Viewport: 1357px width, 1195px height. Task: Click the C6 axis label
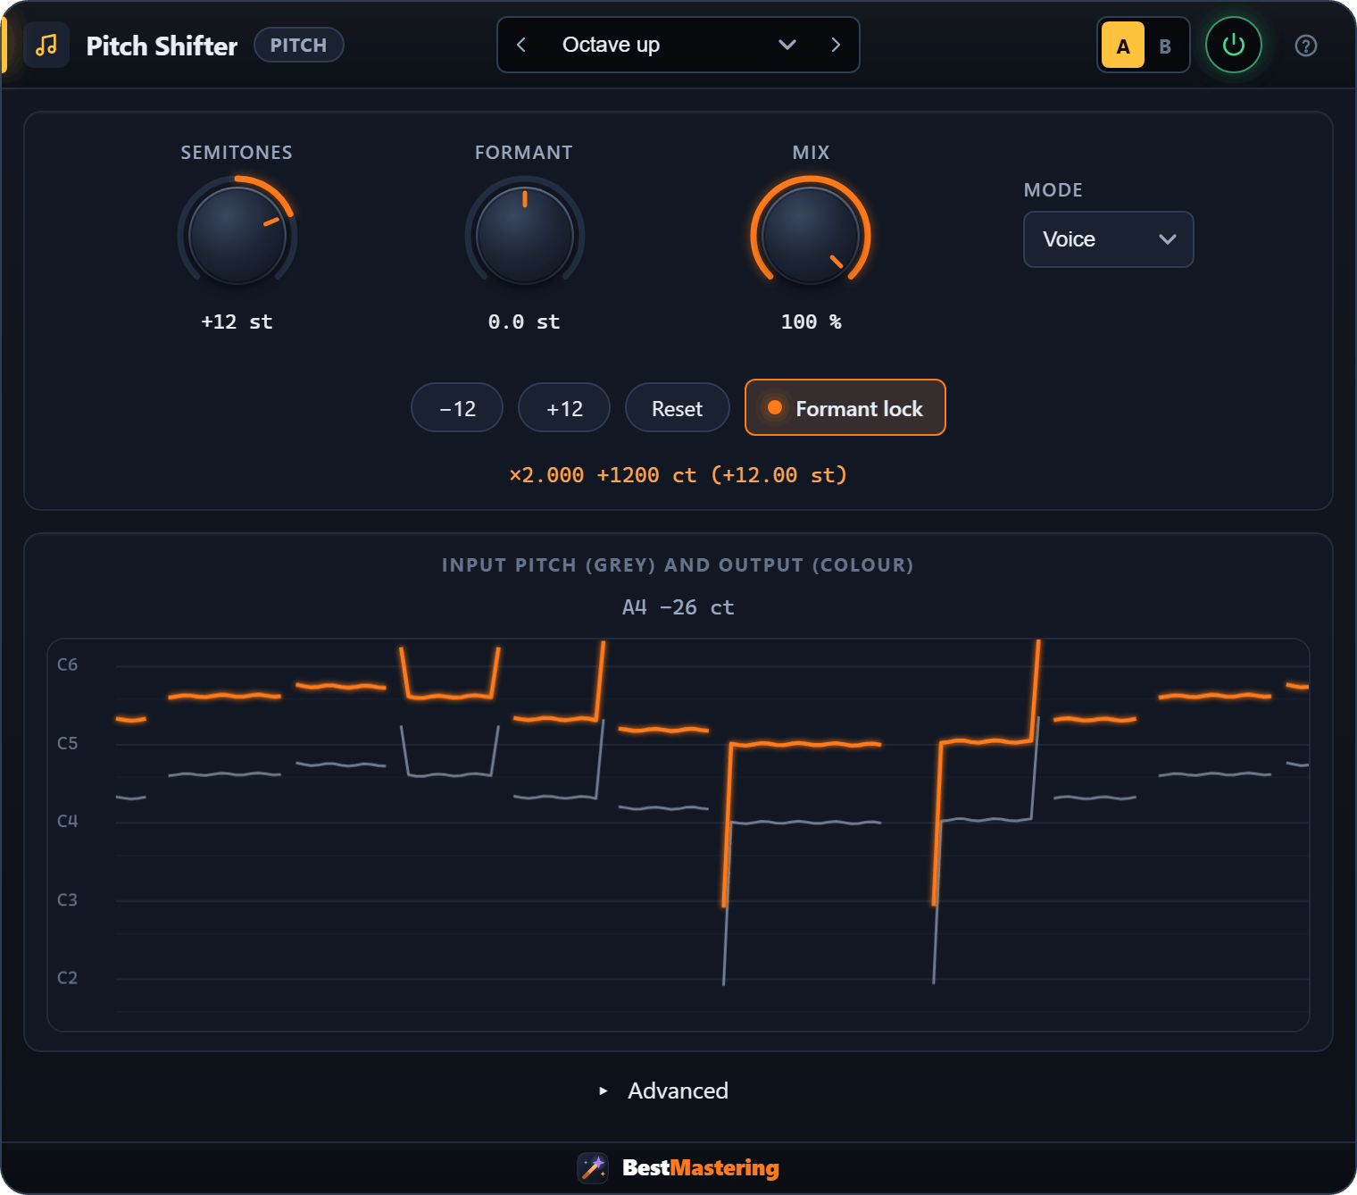tap(68, 664)
